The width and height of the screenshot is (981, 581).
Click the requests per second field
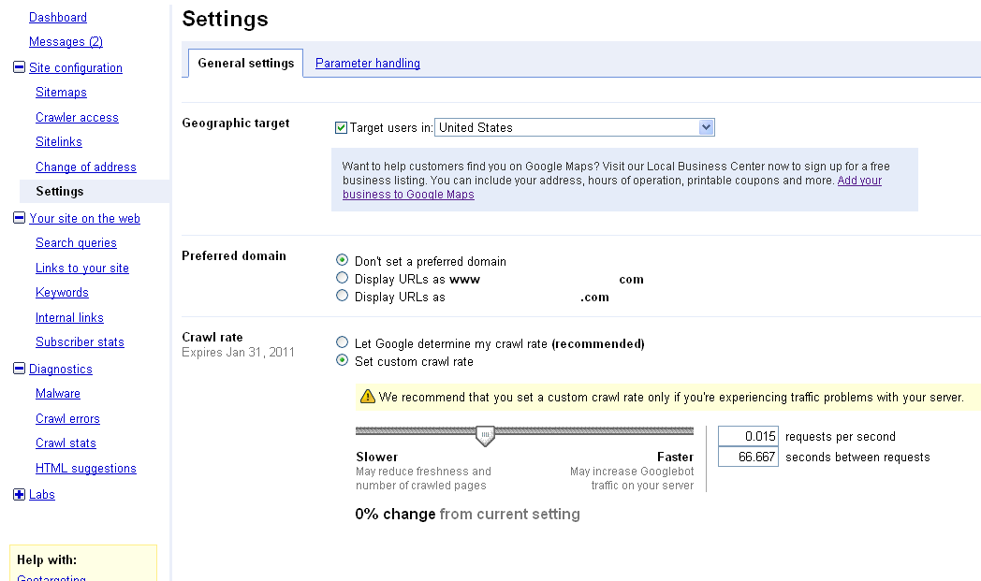748,436
